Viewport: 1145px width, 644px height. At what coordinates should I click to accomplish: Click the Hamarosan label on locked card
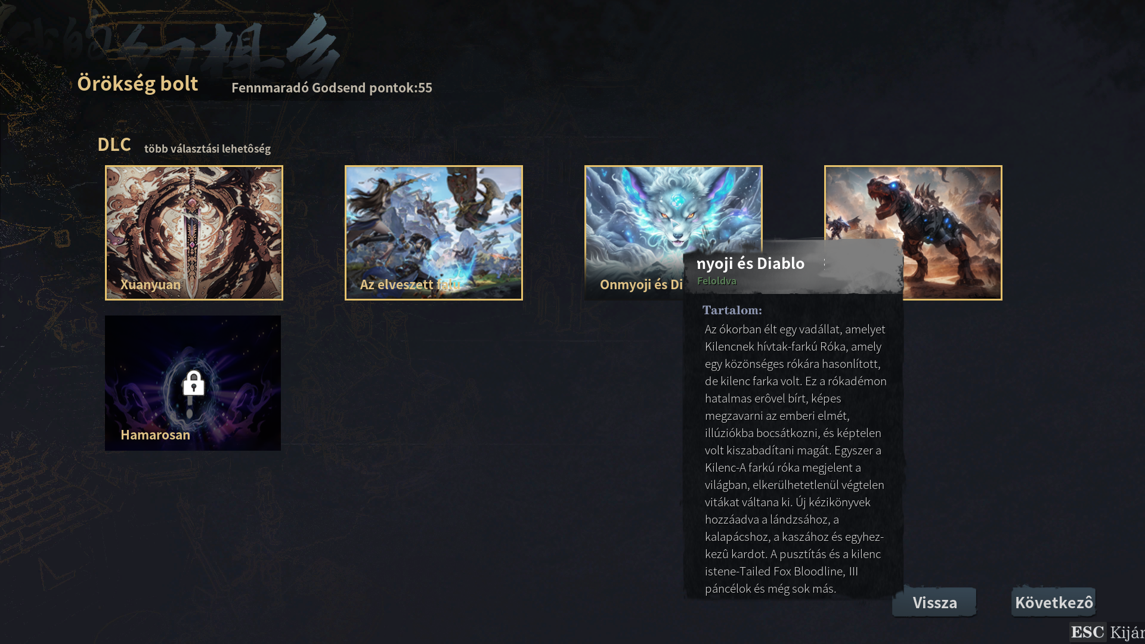(155, 435)
